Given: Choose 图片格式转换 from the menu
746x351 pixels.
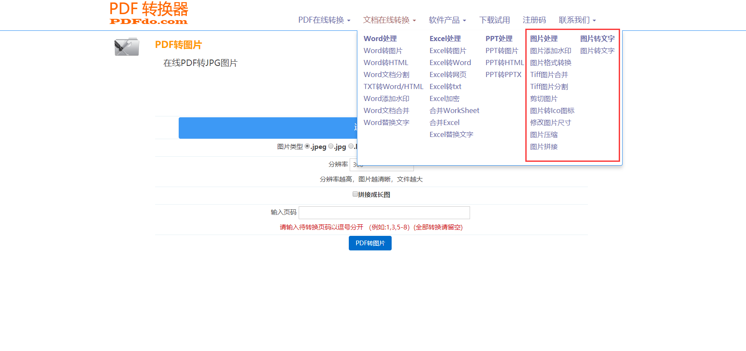Looking at the screenshot, I should 551,62.
